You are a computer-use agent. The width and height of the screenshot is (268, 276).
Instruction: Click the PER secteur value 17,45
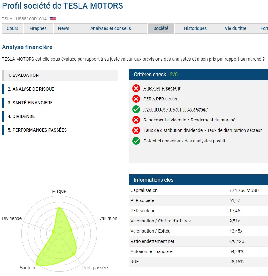tap(235, 211)
